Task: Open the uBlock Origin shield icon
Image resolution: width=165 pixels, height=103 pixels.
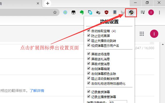Action: pos(106,12)
